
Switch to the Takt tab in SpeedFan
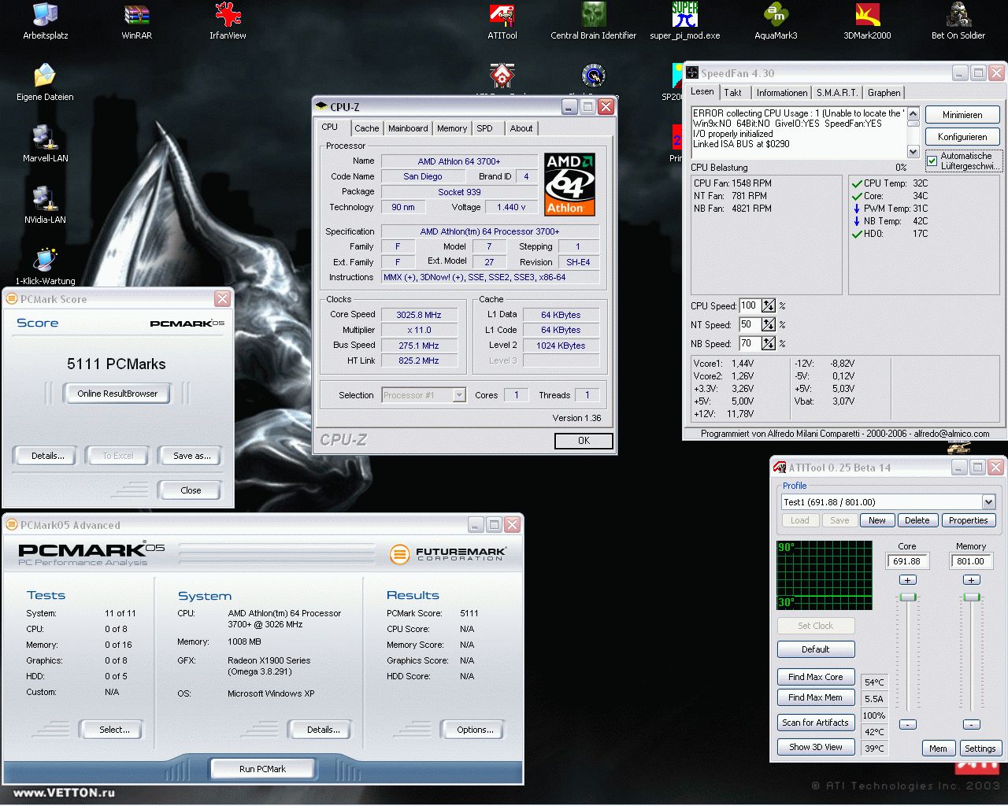point(733,93)
